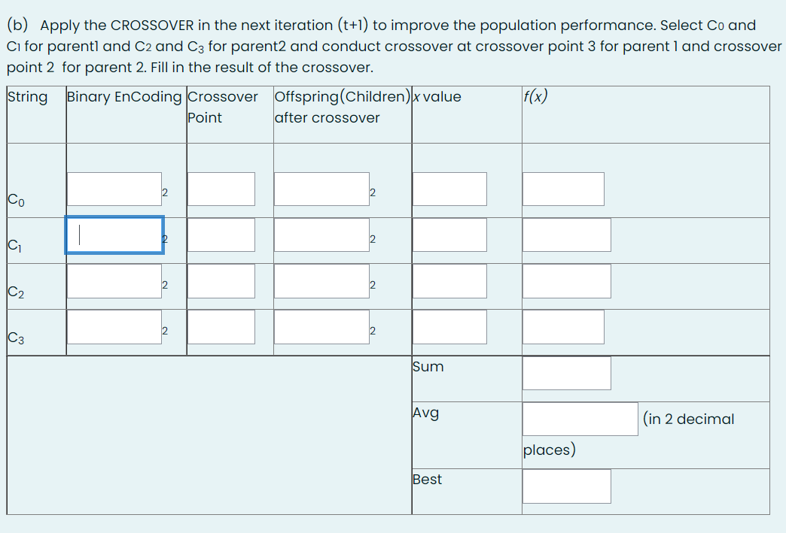786x533 pixels.
Task: Select the Crossover Point field for C2
Action: tap(221, 281)
